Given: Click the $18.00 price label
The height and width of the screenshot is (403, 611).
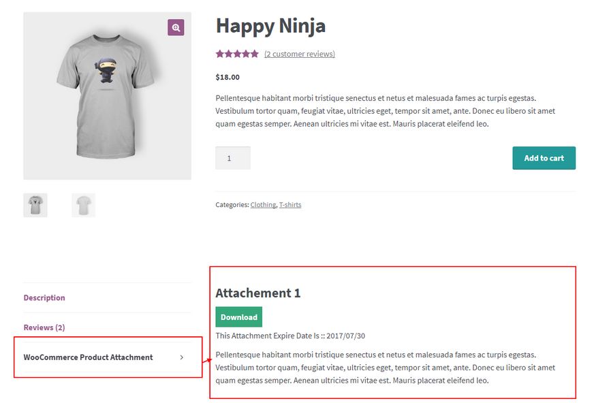Looking at the screenshot, I should (228, 77).
